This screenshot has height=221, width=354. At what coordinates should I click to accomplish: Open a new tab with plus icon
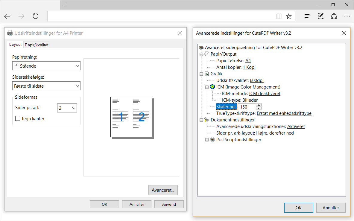pos(65,5)
